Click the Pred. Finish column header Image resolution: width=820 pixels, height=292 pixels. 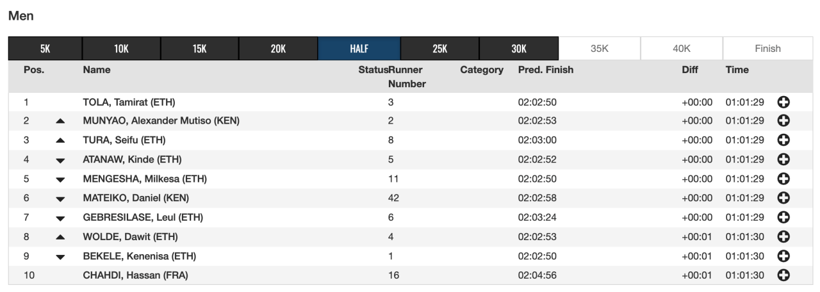point(545,70)
